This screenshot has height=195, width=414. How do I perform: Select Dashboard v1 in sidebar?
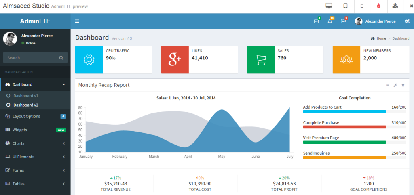point(25,96)
